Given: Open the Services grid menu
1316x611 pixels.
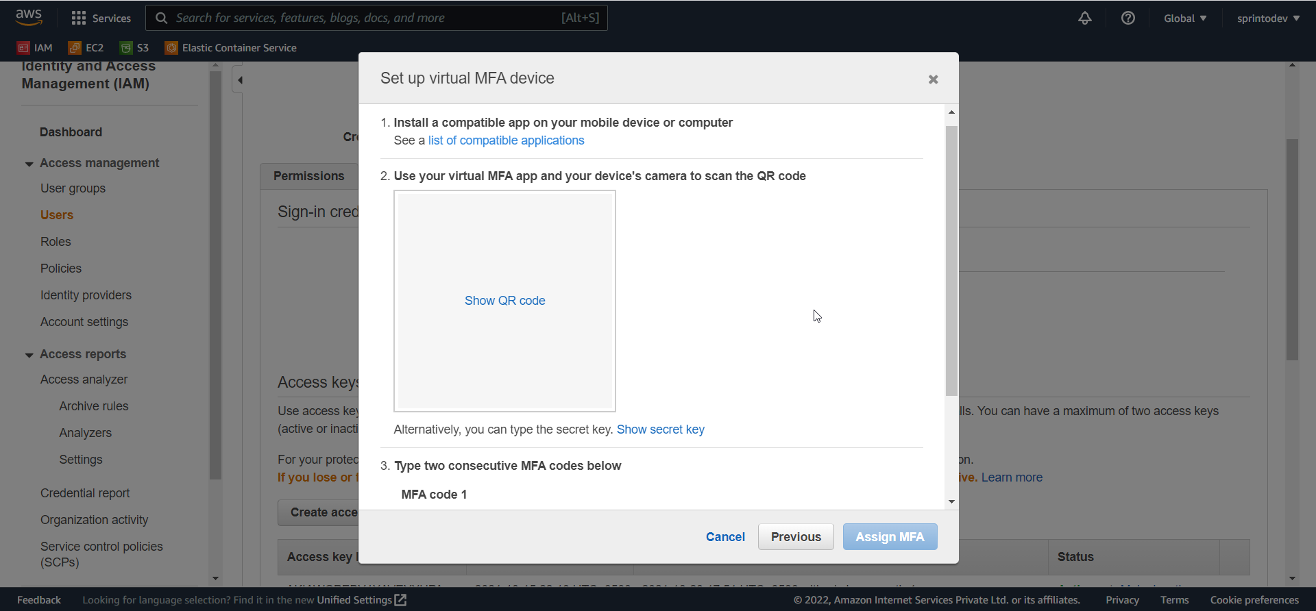Looking at the screenshot, I should coord(101,18).
